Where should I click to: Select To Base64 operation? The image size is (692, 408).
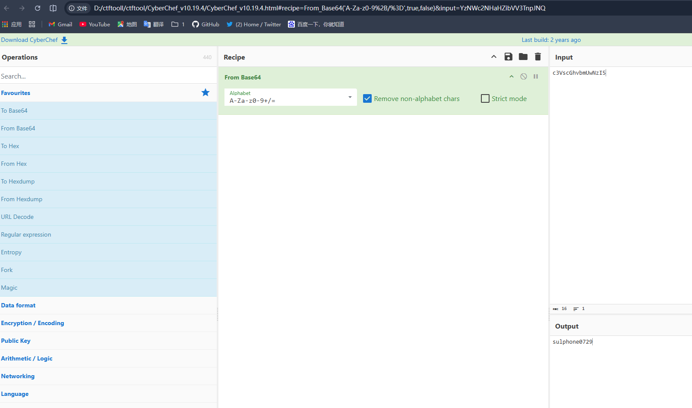click(108, 111)
